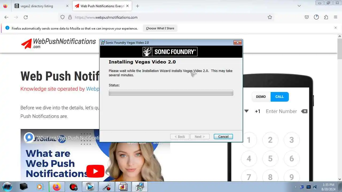
Task: Open a new browser tab
Action: pos(137,6)
